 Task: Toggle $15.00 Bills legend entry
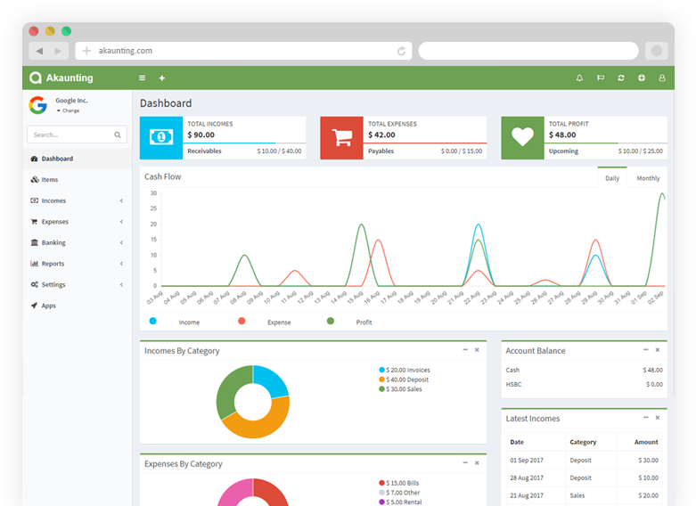(398, 483)
